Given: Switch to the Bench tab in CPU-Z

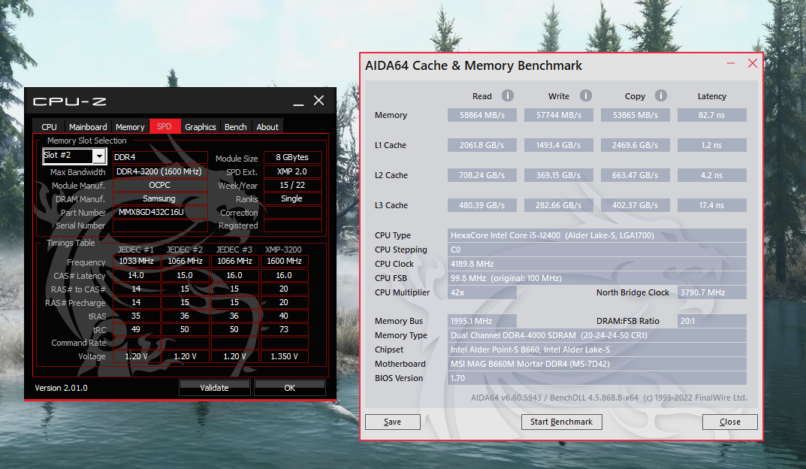Looking at the screenshot, I should click(236, 126).
